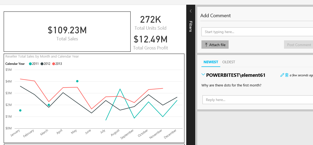Click the 2011 teal legend marker
313x145 pixels.
click(x=30, y=64)
